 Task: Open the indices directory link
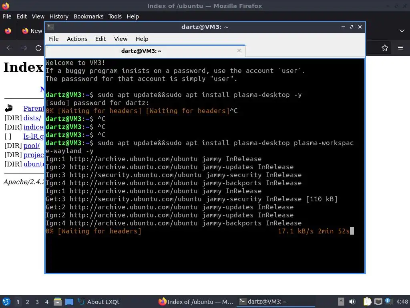pyautogui.click(x=34, y=127)
